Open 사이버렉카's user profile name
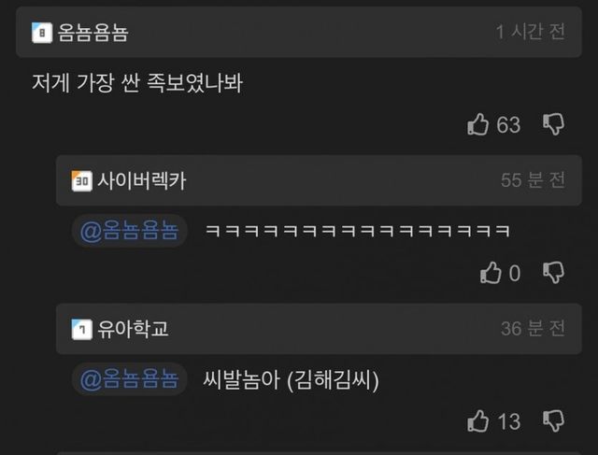 [141, 180]
